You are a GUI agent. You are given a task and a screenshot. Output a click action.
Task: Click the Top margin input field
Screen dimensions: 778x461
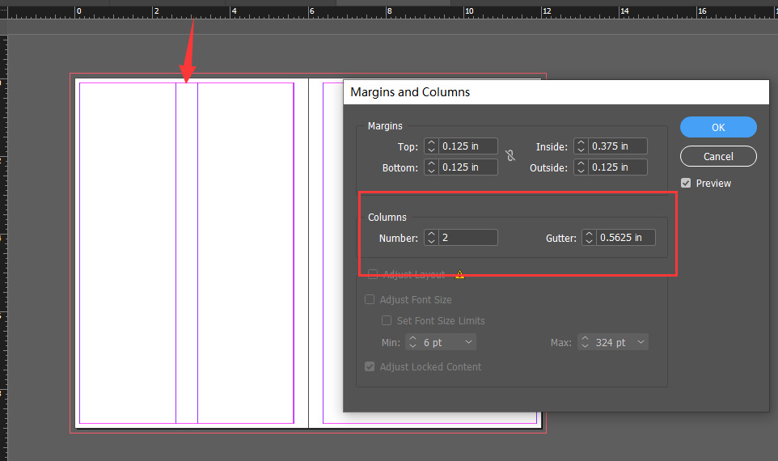pos(468,146)
